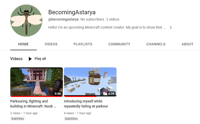Screen dimensions: 200x124
Task: Click the 0:56 video thumbnail
Action: pos(37,82)
